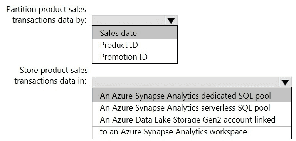Select the Synapse Analytics dedicated SQL pool option
The height and width of the screenshot is (141, 296).
click(x=192, y=96)
